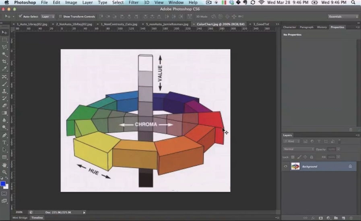Select the Rectangle shape tool

click(x=4, y=157)
